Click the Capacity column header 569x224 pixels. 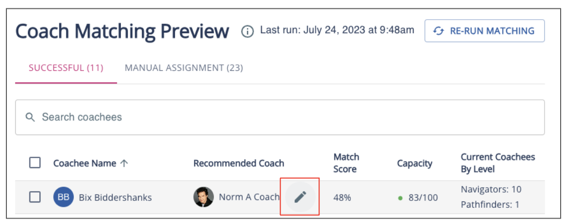(415, 163)
